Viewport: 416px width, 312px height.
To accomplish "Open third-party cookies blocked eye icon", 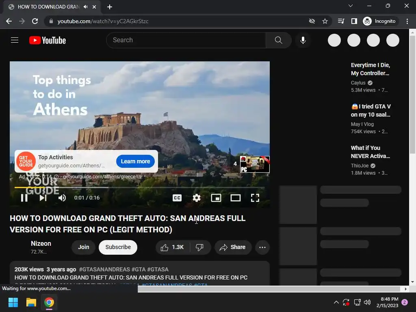I will click(312, 21).
